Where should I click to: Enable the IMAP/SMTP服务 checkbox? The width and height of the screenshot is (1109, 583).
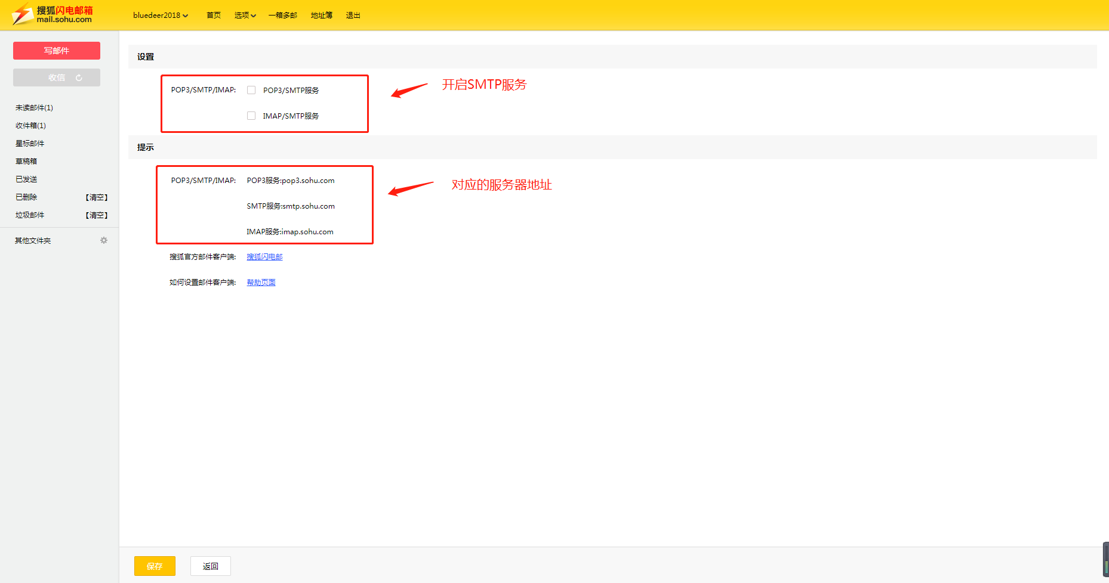point(251,116)
